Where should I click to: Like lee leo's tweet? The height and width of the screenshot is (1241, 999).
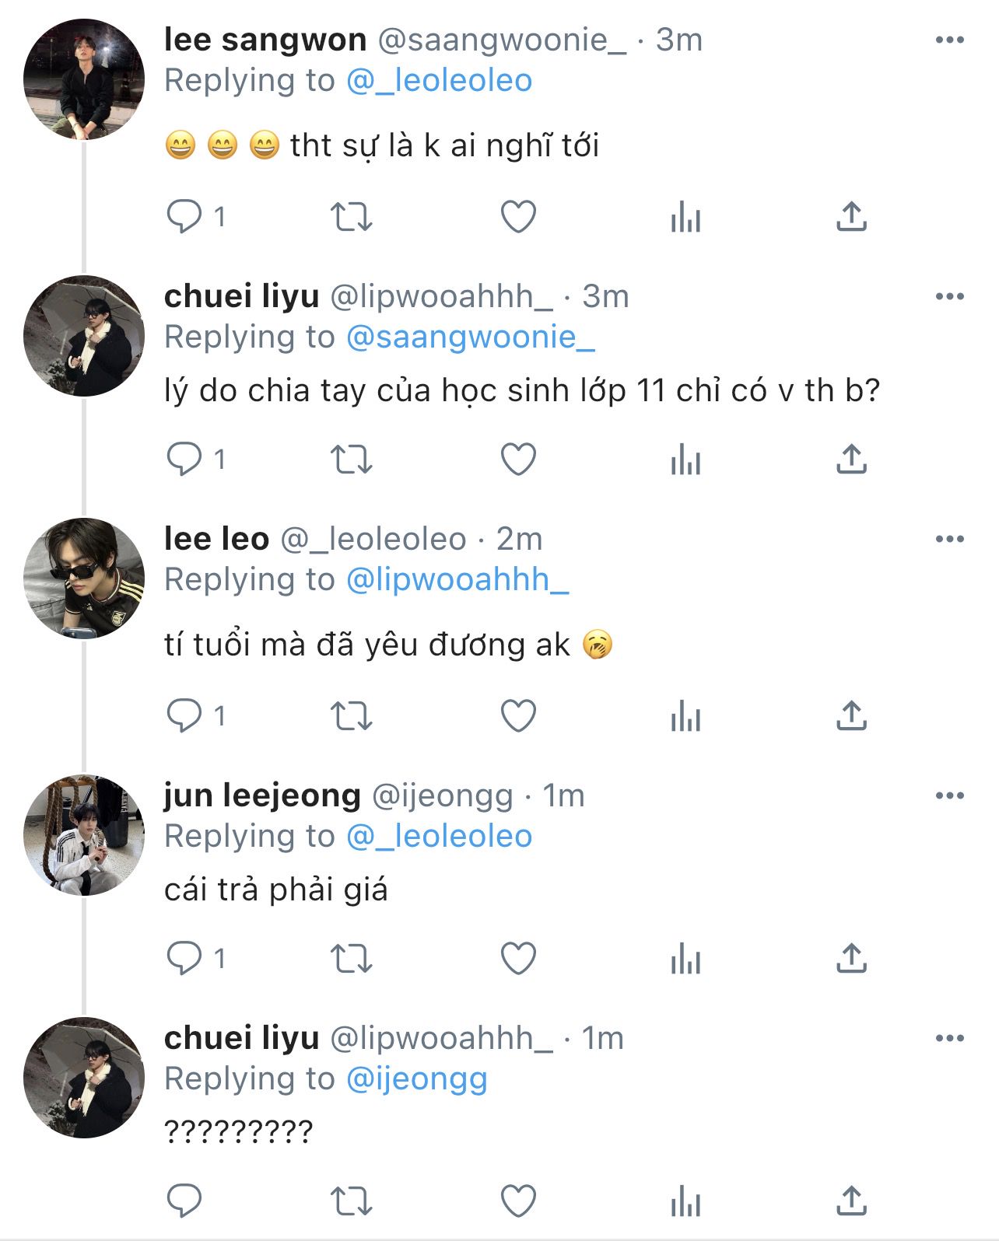click(518, 716)
